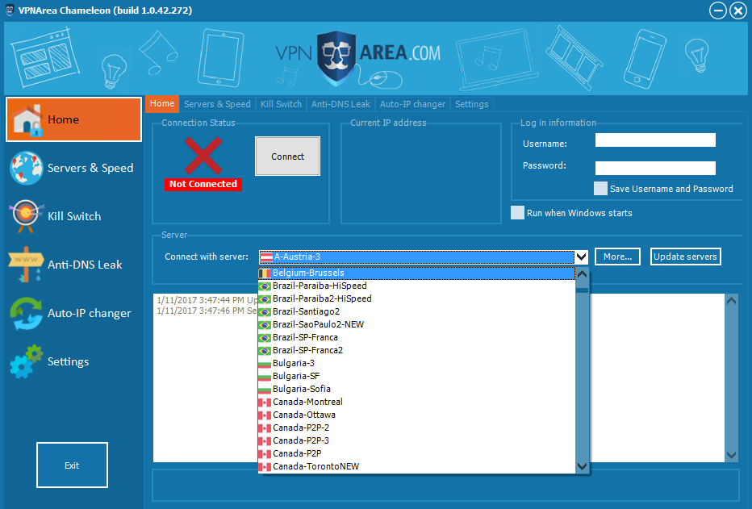Select Brazil-SP-Franca server entry
752x509 pixels.
[416, 337]
